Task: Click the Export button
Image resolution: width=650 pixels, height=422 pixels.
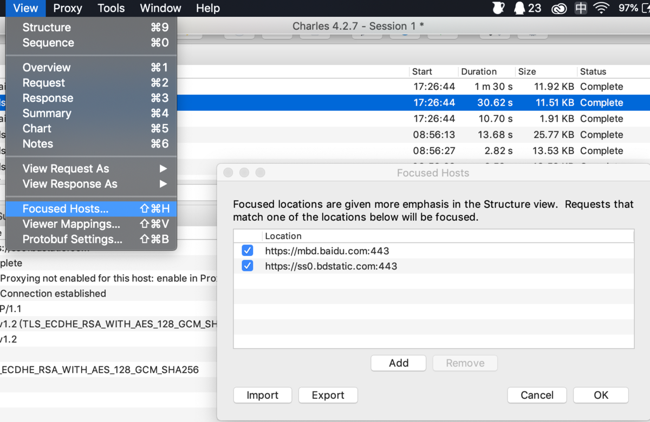Action: [328, 395]
